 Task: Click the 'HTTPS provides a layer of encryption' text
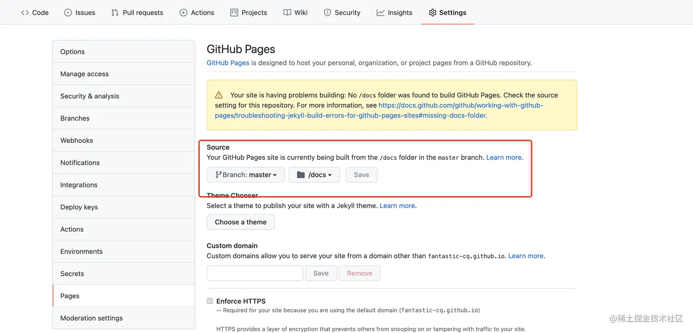tap(371, 329)
